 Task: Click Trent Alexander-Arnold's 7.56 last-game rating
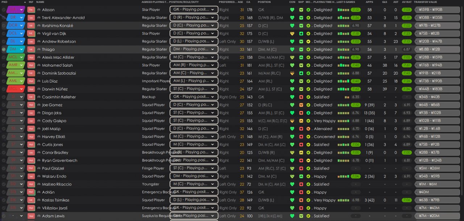356,18
